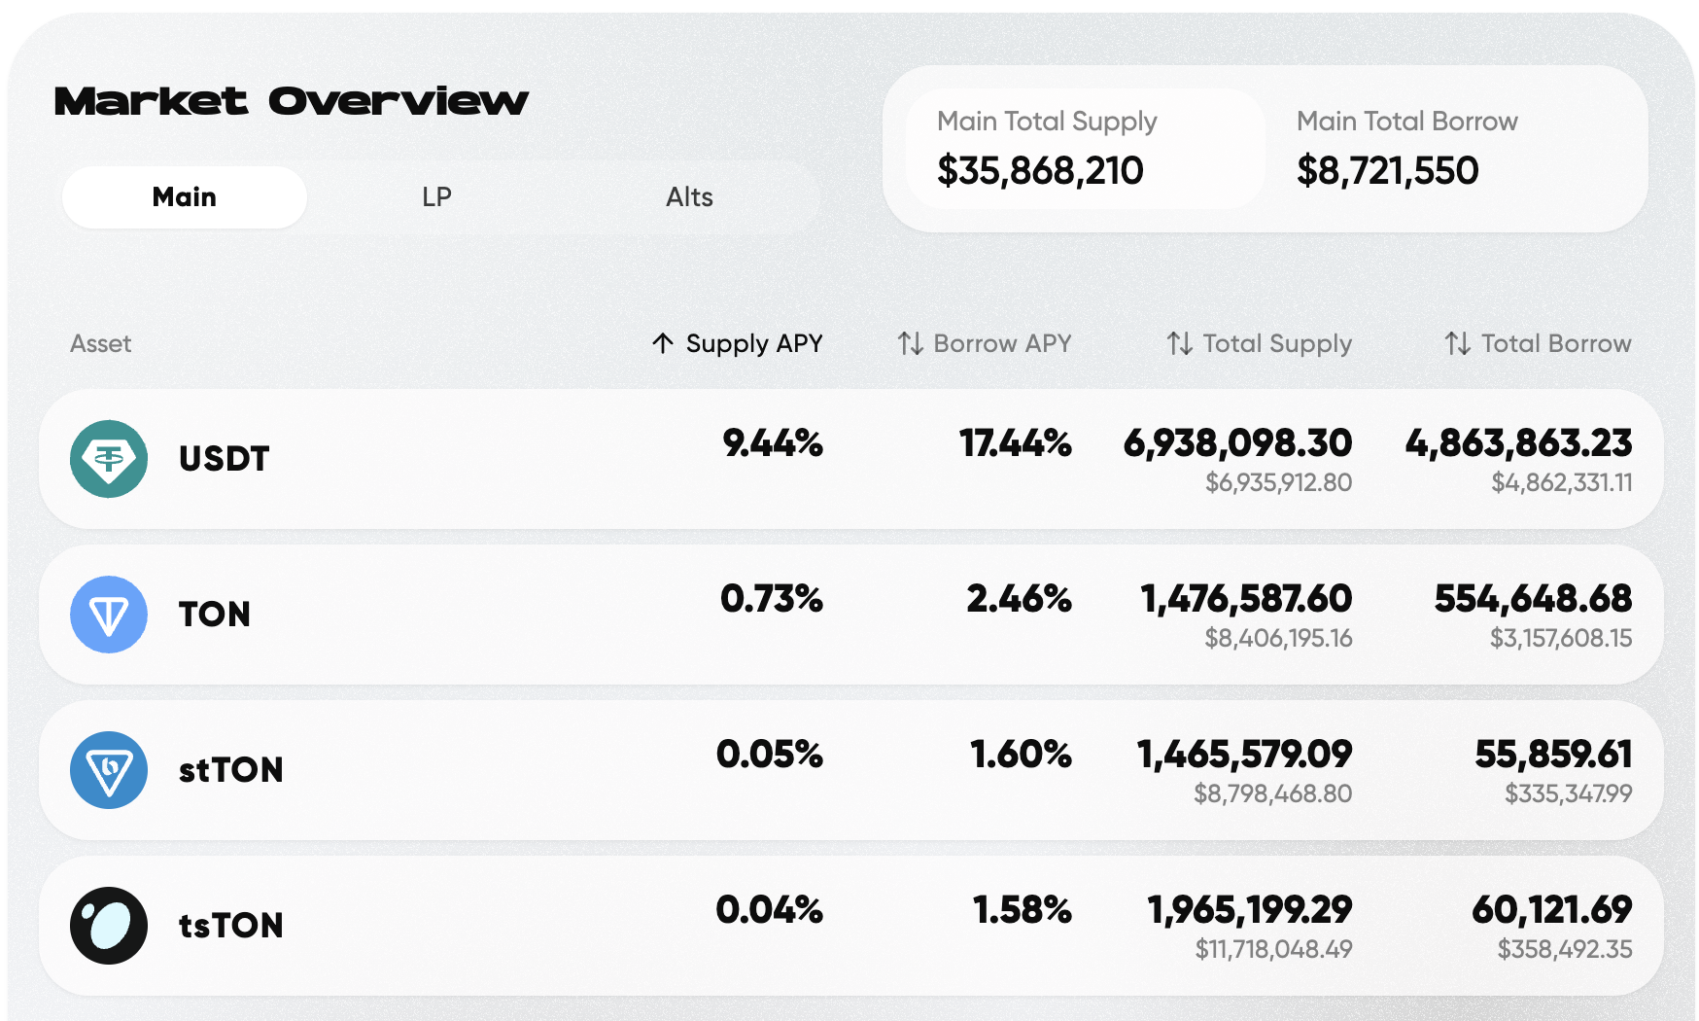
Task: Click the Total Supply sort arrows icon
Action: coord(1180,343)
